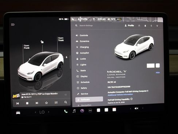Raise volume with right chevron
This screenshot has height=134, width=178.
tap(143, 108)
